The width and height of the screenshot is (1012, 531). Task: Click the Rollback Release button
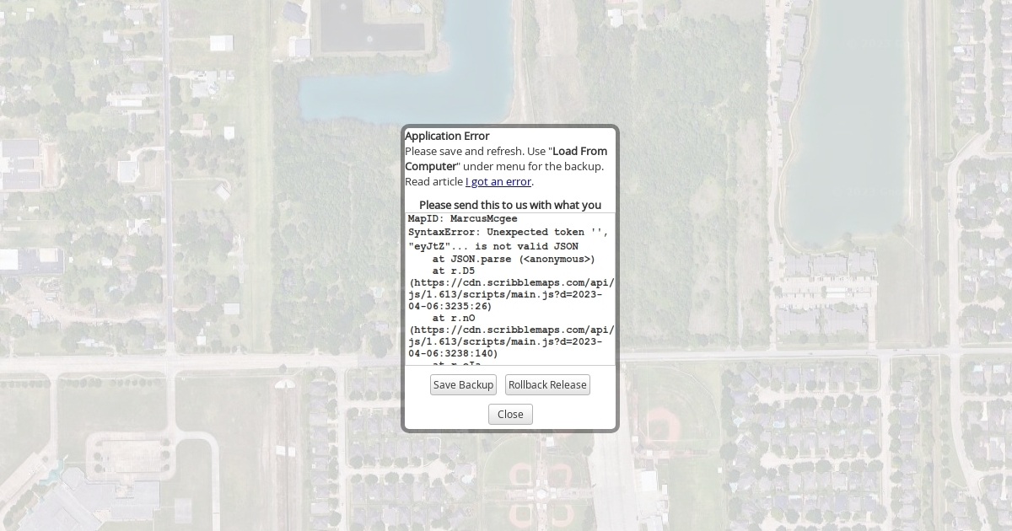[547, 385]
